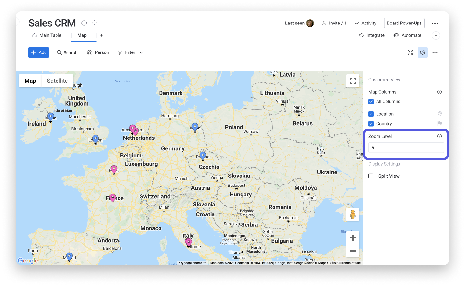The image size is (465, 286).
Task: Star the Sales CRM board
Action: click(x=94, y=23)
